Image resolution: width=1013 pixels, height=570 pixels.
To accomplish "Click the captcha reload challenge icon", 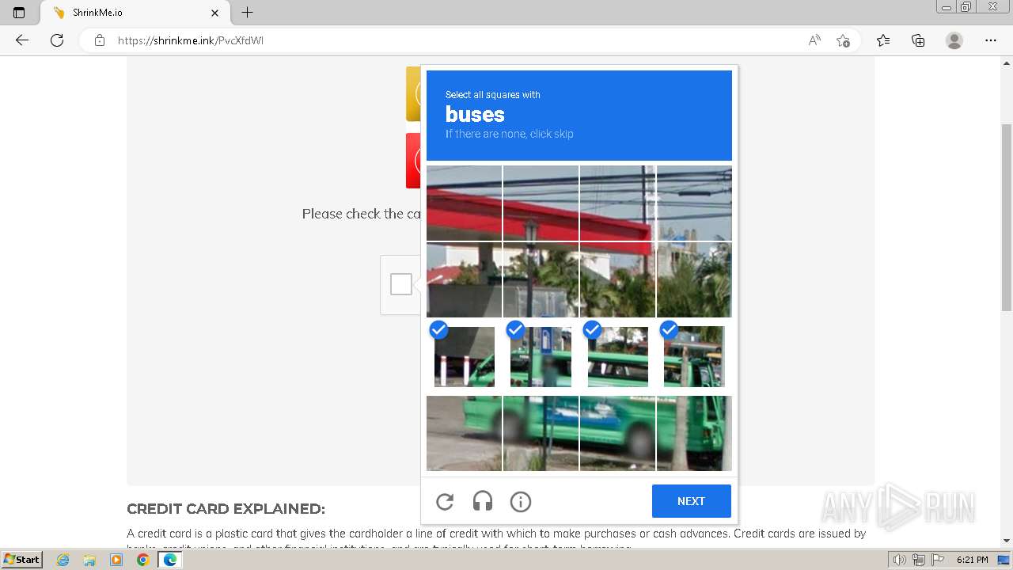I will (445, 501).
